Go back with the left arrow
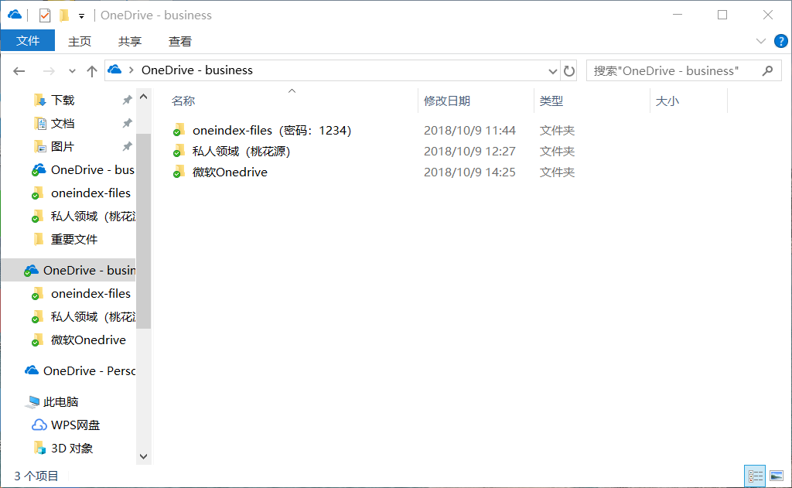Image resolution: width=792 pixels, height=488 pixels. pyautogui.click(x=19, y=71)
